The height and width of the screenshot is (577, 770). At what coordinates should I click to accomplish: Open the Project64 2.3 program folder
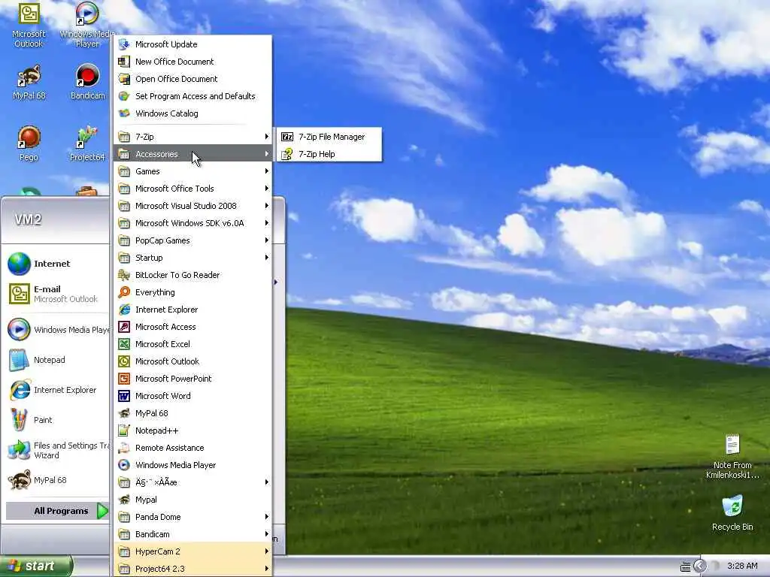[192, 569]
